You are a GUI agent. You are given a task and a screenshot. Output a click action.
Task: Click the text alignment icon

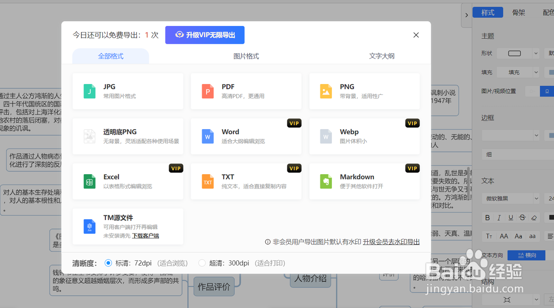550,236
